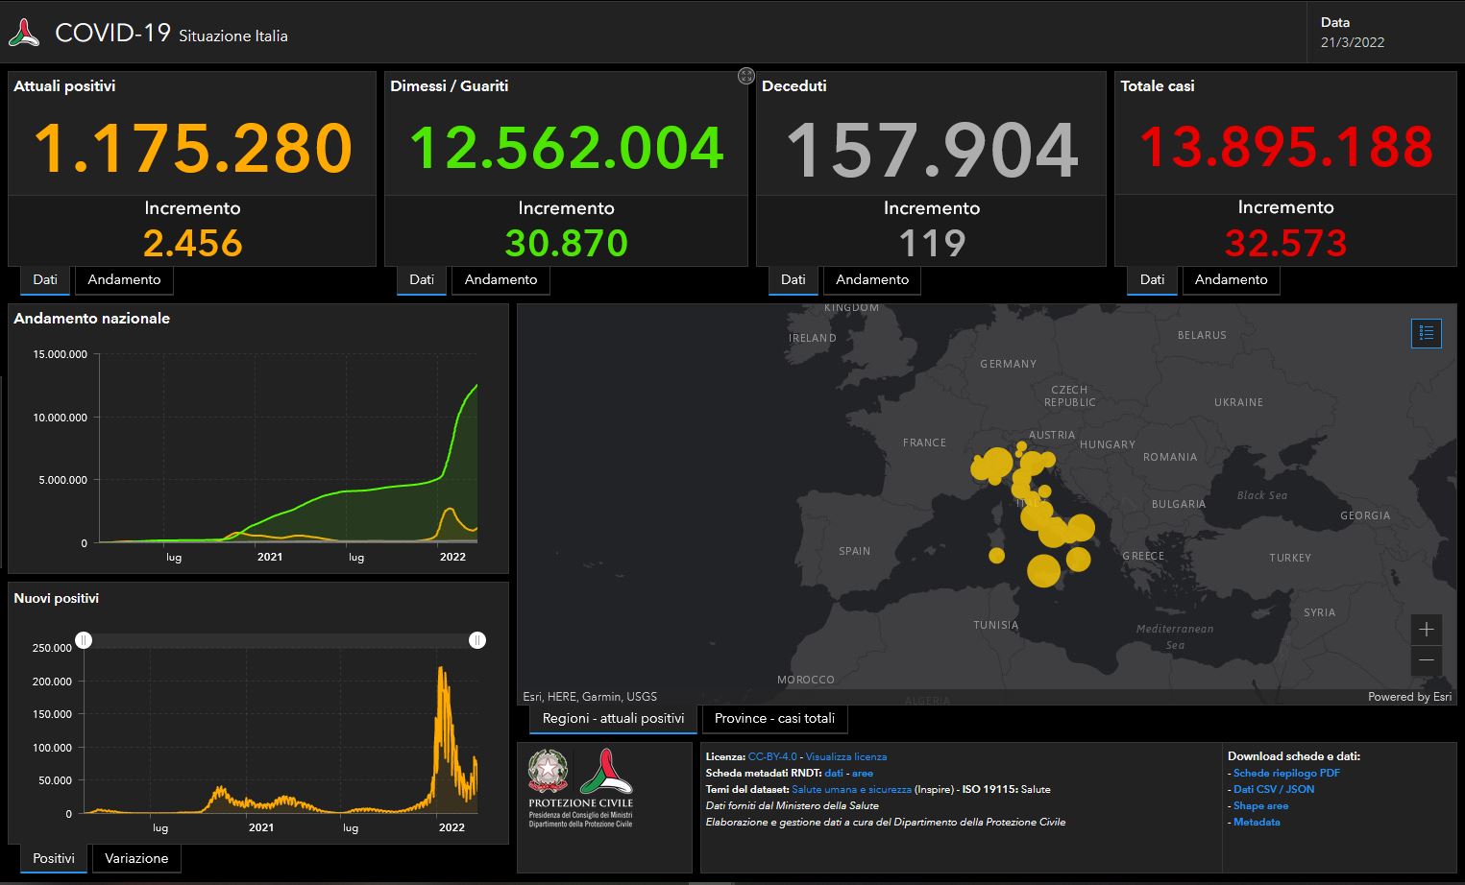Click the Italian Republic emblem
This screenshot has height=885, width=1465.
548,771
